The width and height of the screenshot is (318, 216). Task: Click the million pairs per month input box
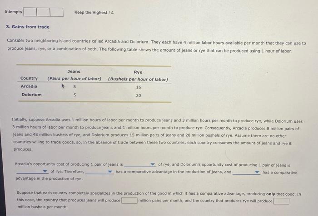(x=129, y=201)
